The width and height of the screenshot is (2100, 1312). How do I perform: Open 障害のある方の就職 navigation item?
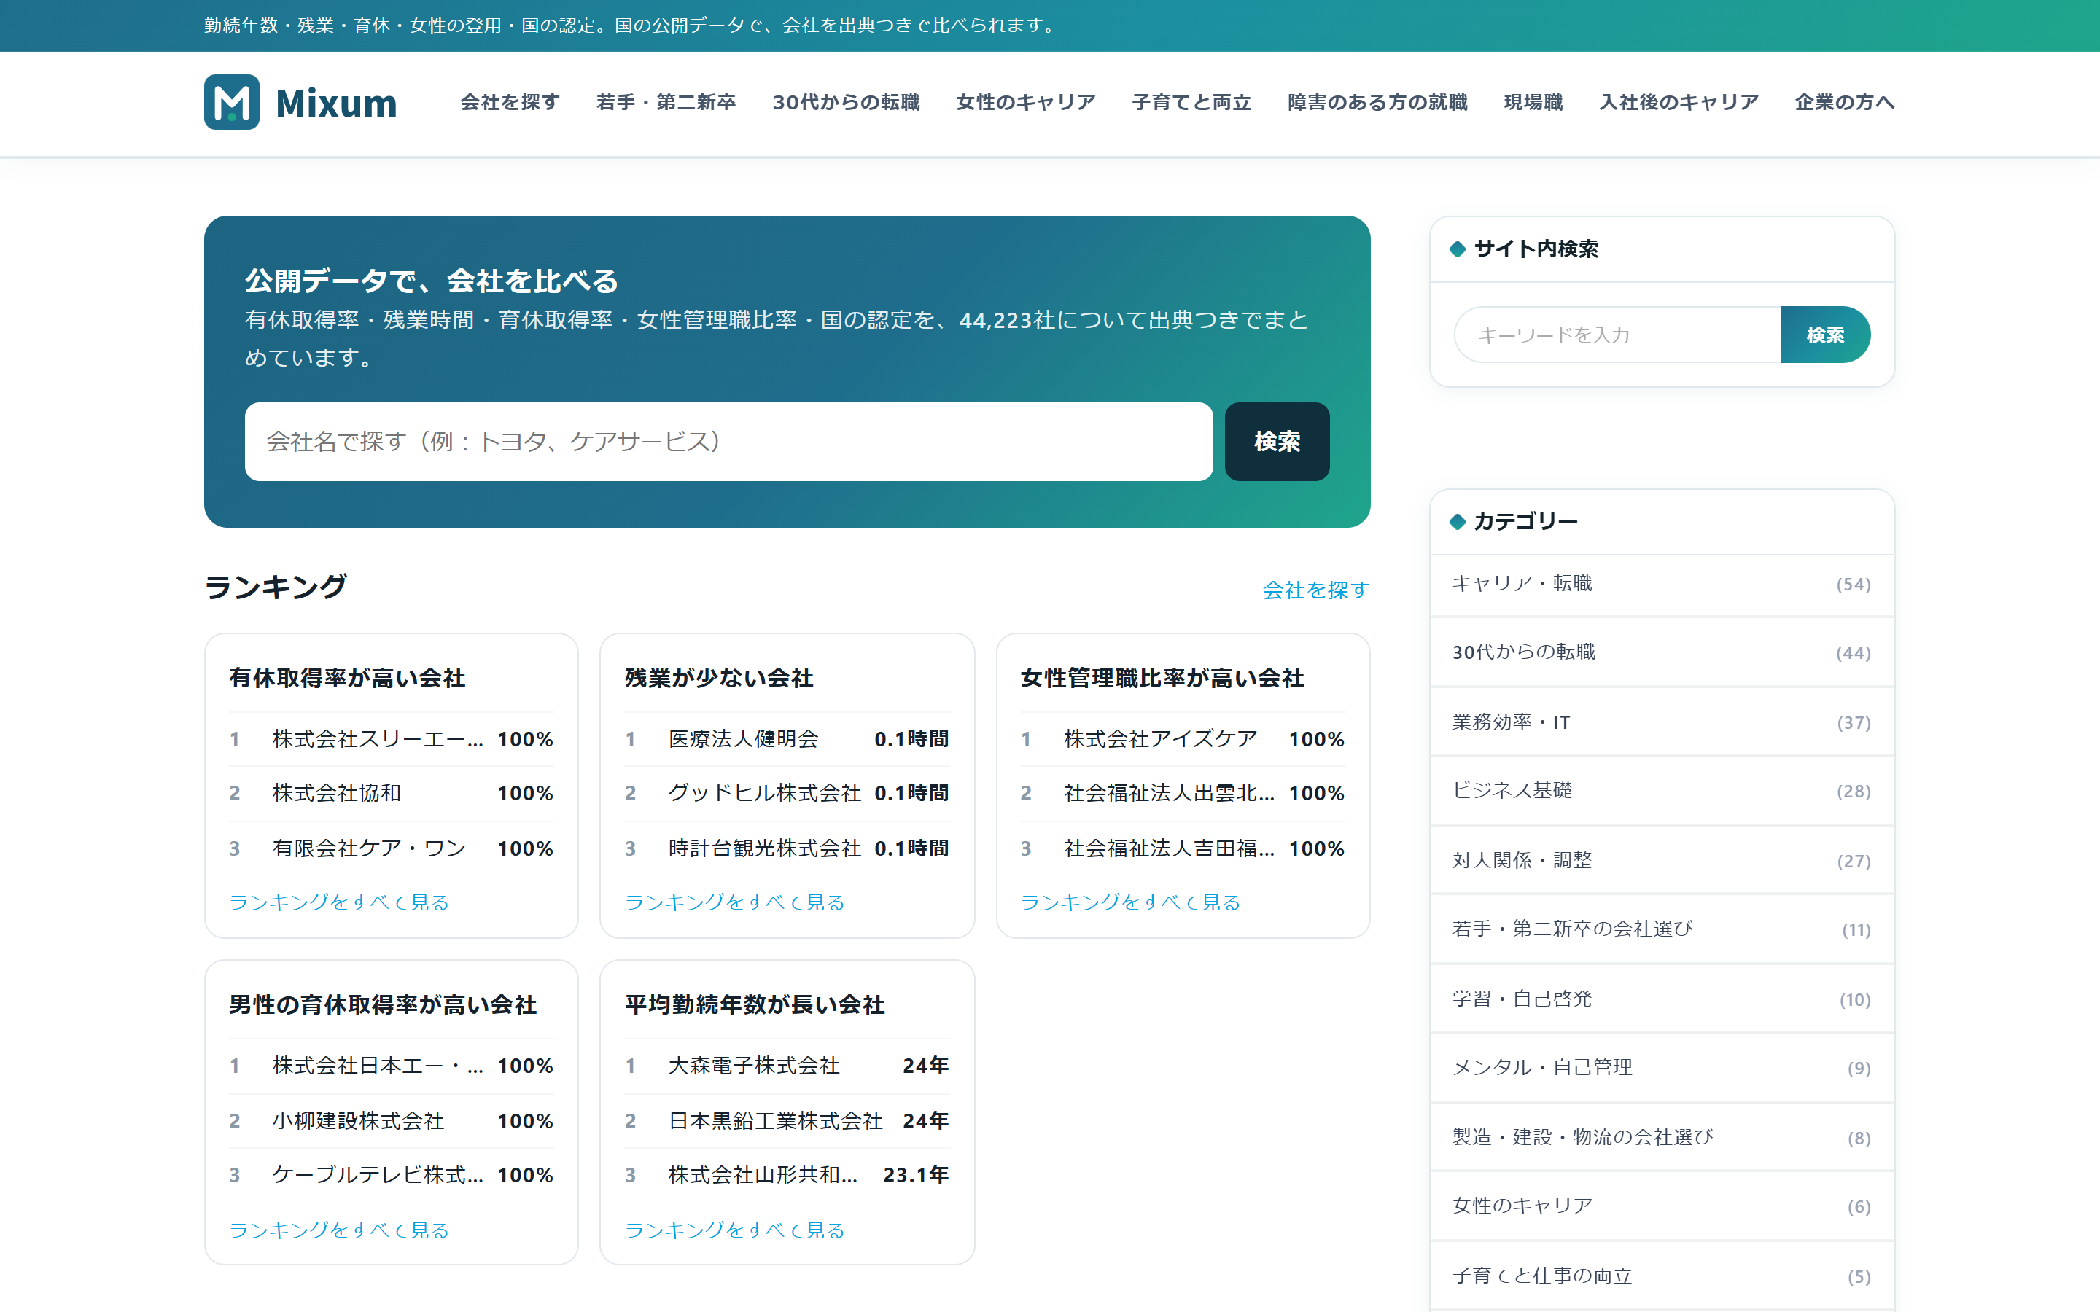[x=1377, y=102]
